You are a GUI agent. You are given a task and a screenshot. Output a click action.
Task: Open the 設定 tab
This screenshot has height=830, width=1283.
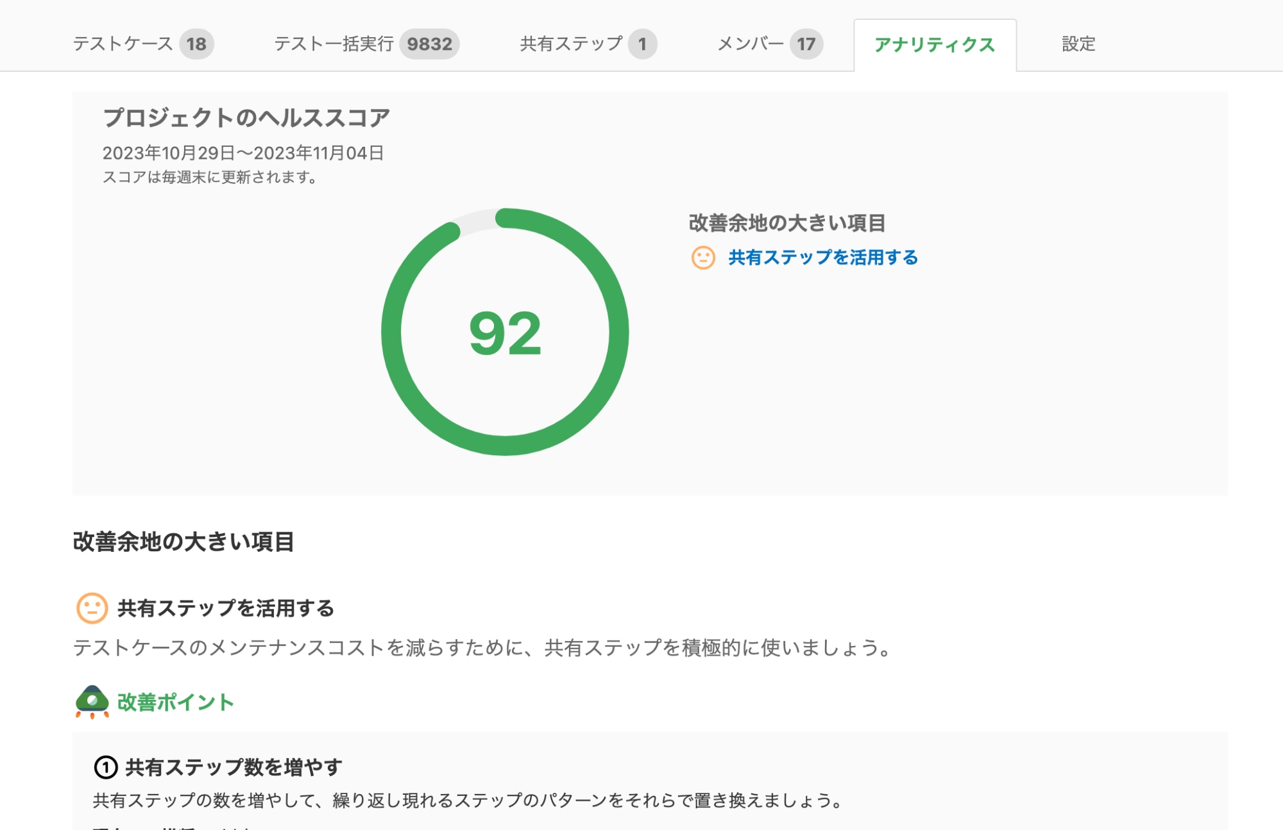tap(1078, 44)
